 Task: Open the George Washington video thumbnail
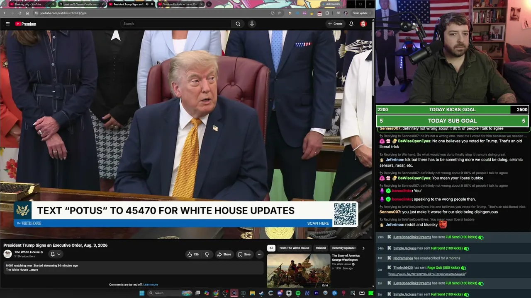[299, 271]
